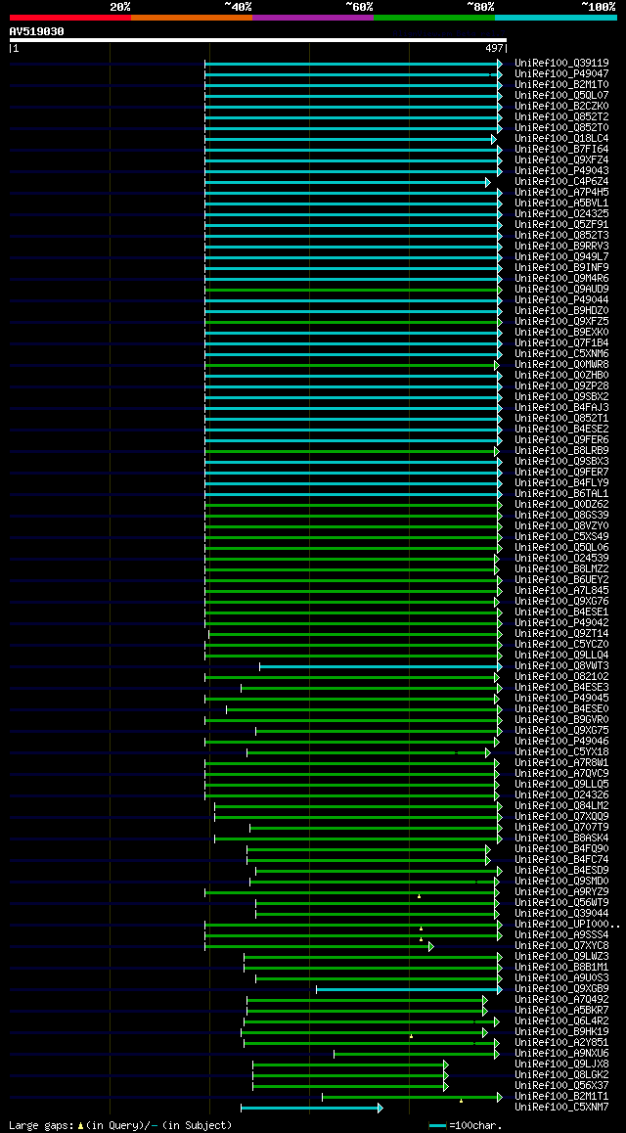Click the cyan ~100% identity legend segment
Viewport: 626px width, 1133px height.
point(556,17)
